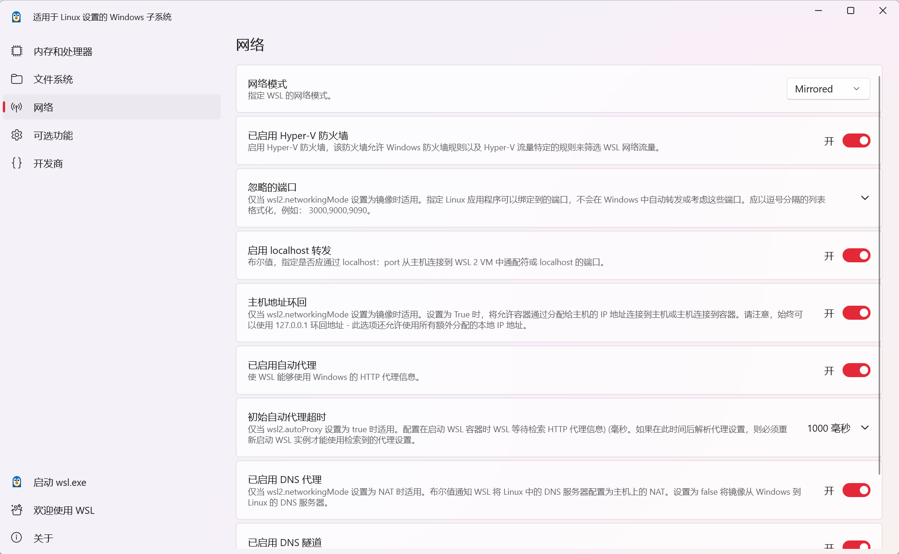Click the 关于 info circle icon

tap(17, 538)
